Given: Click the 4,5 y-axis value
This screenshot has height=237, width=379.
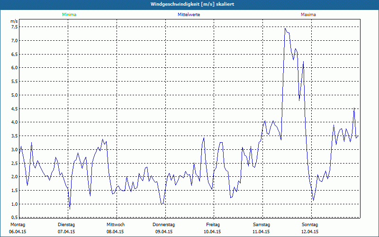Looking at the screenshot, I should pyautogui.click(x=15, y=109).
